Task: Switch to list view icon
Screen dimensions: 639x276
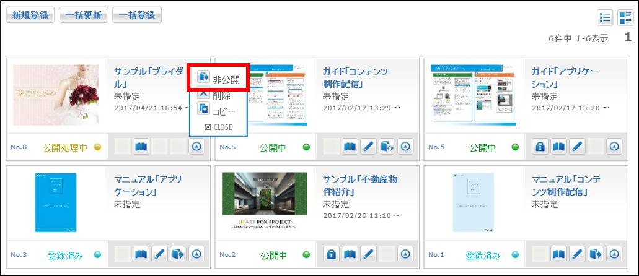Action: [x=605, y=17]
